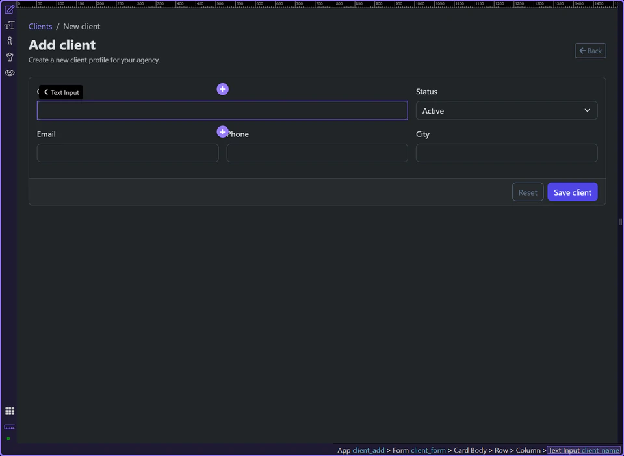624x456 pixels.
Task: Click the Reset button
Action: [x=527, y=192]
